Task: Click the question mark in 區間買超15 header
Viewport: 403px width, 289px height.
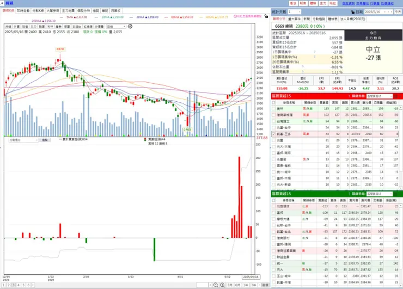Action: click(x=349, y=96)
